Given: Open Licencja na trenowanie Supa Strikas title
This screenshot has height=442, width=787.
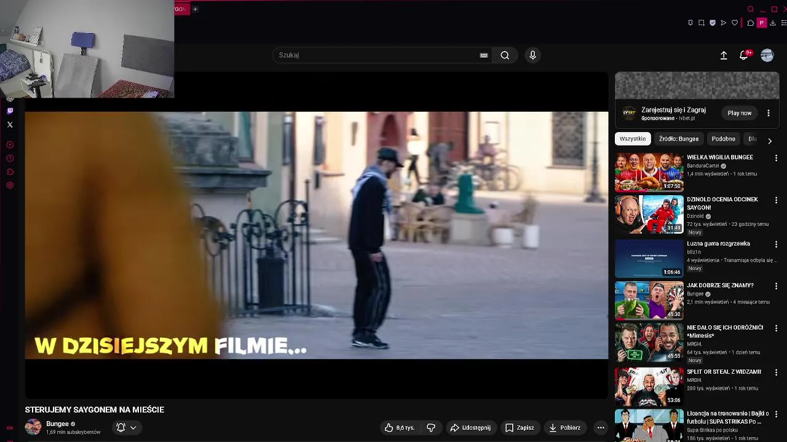Looking at the screenshot, I should coord(727,417).
